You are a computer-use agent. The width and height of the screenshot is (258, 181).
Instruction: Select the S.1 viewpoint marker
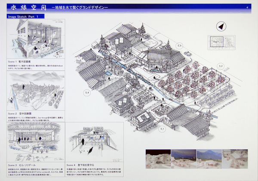point(163,129)
